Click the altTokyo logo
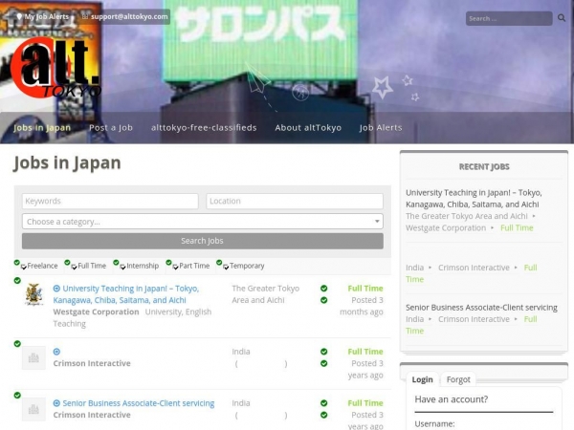 coord(55,68)
